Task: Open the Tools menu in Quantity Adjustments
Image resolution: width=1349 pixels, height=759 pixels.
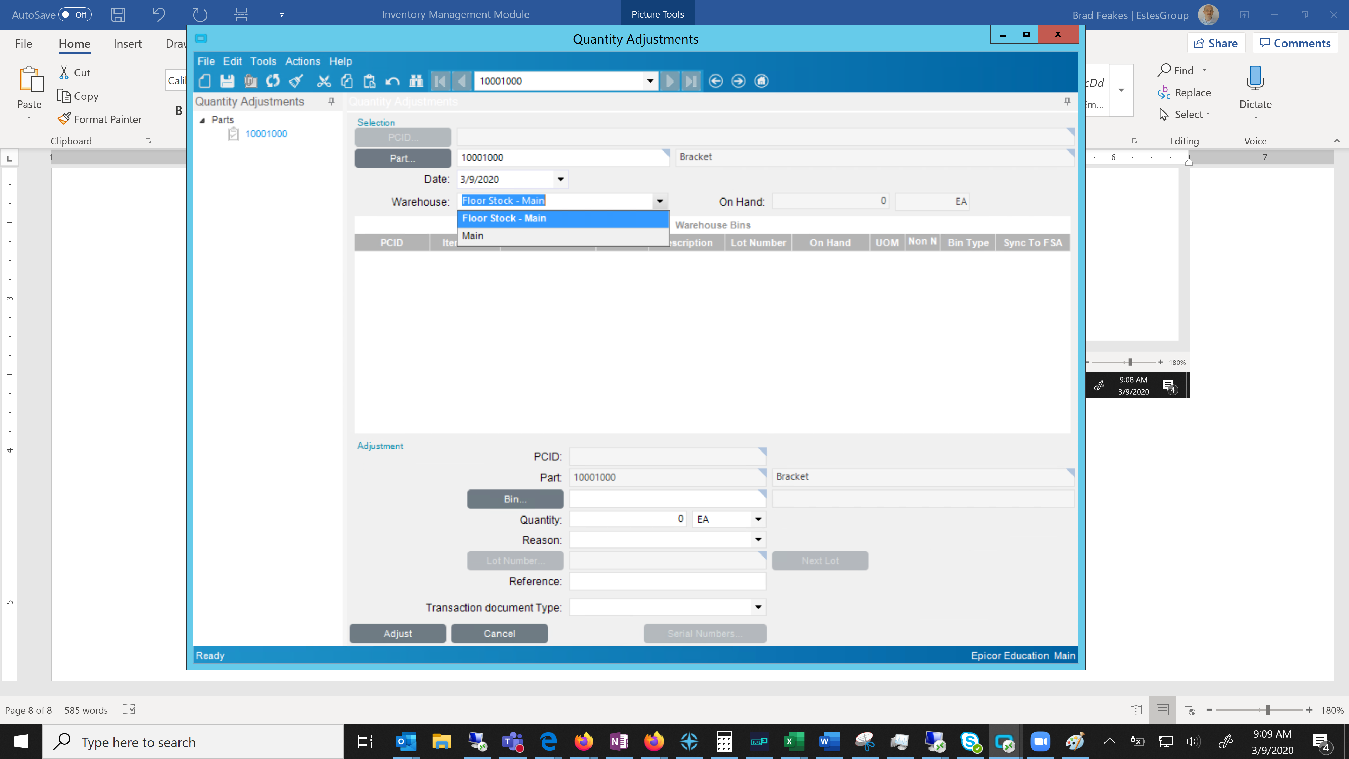Action: tap(263, 61)
